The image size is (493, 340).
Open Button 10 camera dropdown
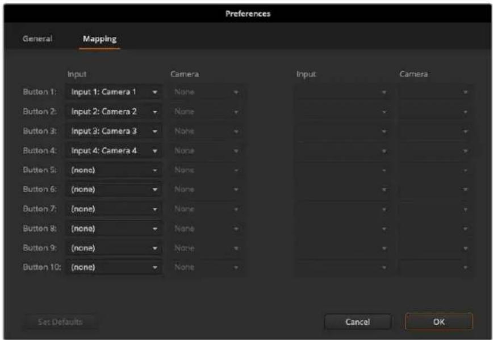(207, 267)
